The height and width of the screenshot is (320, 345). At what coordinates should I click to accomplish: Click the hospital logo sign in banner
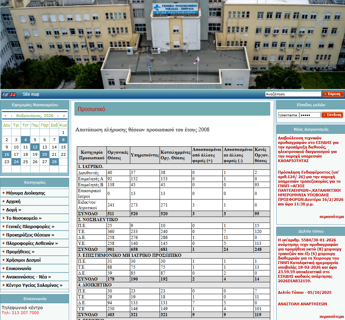click(176, 9)
